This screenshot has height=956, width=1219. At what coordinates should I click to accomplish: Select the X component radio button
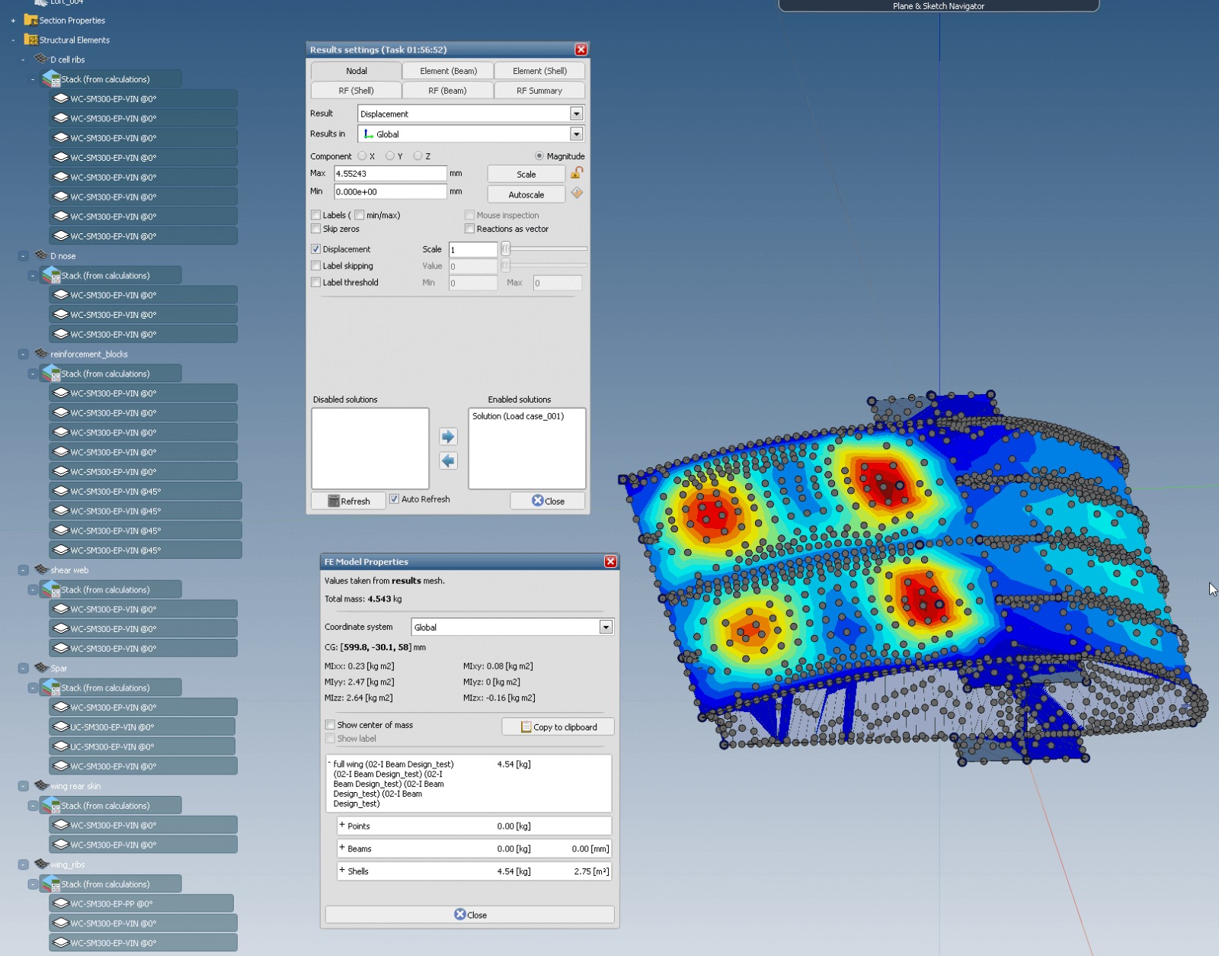click(x=363, y=156)
